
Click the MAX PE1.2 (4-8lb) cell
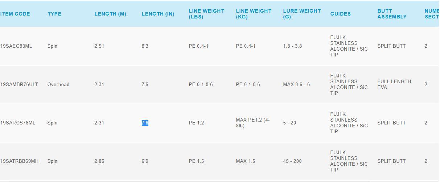click(252, 123)
